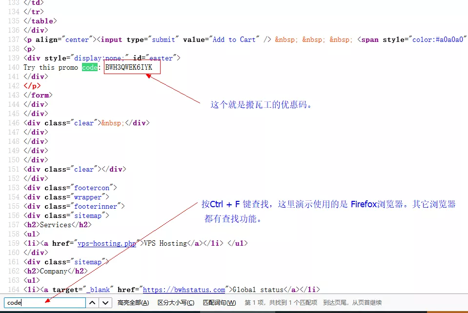Click the next match down arrow

105,303
